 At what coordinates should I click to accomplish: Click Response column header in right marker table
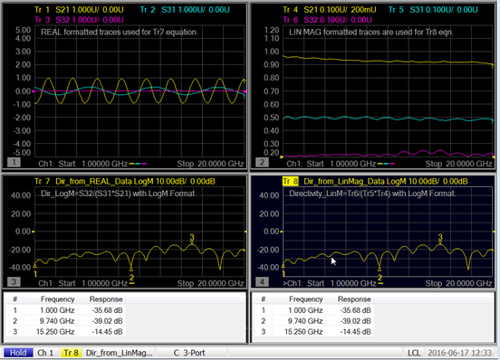pyautogui.click(x=354, y=299)
